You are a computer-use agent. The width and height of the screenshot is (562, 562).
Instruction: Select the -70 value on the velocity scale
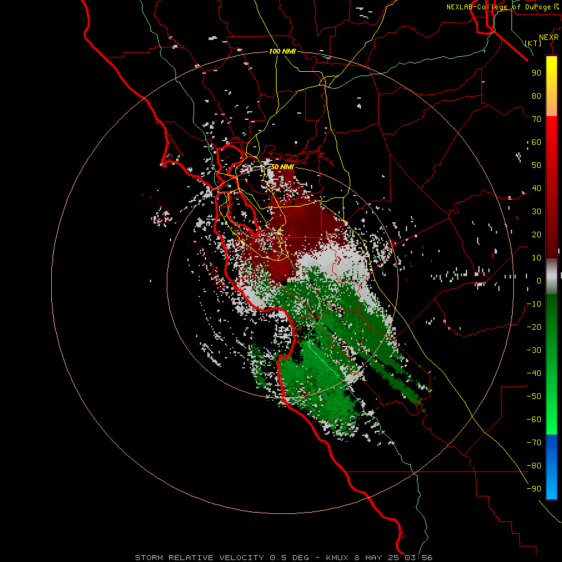[534, 443]
